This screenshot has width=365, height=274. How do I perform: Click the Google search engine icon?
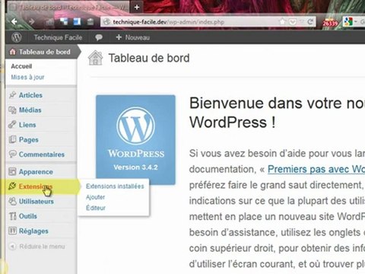pyautogui.click(x=348, y=22)
